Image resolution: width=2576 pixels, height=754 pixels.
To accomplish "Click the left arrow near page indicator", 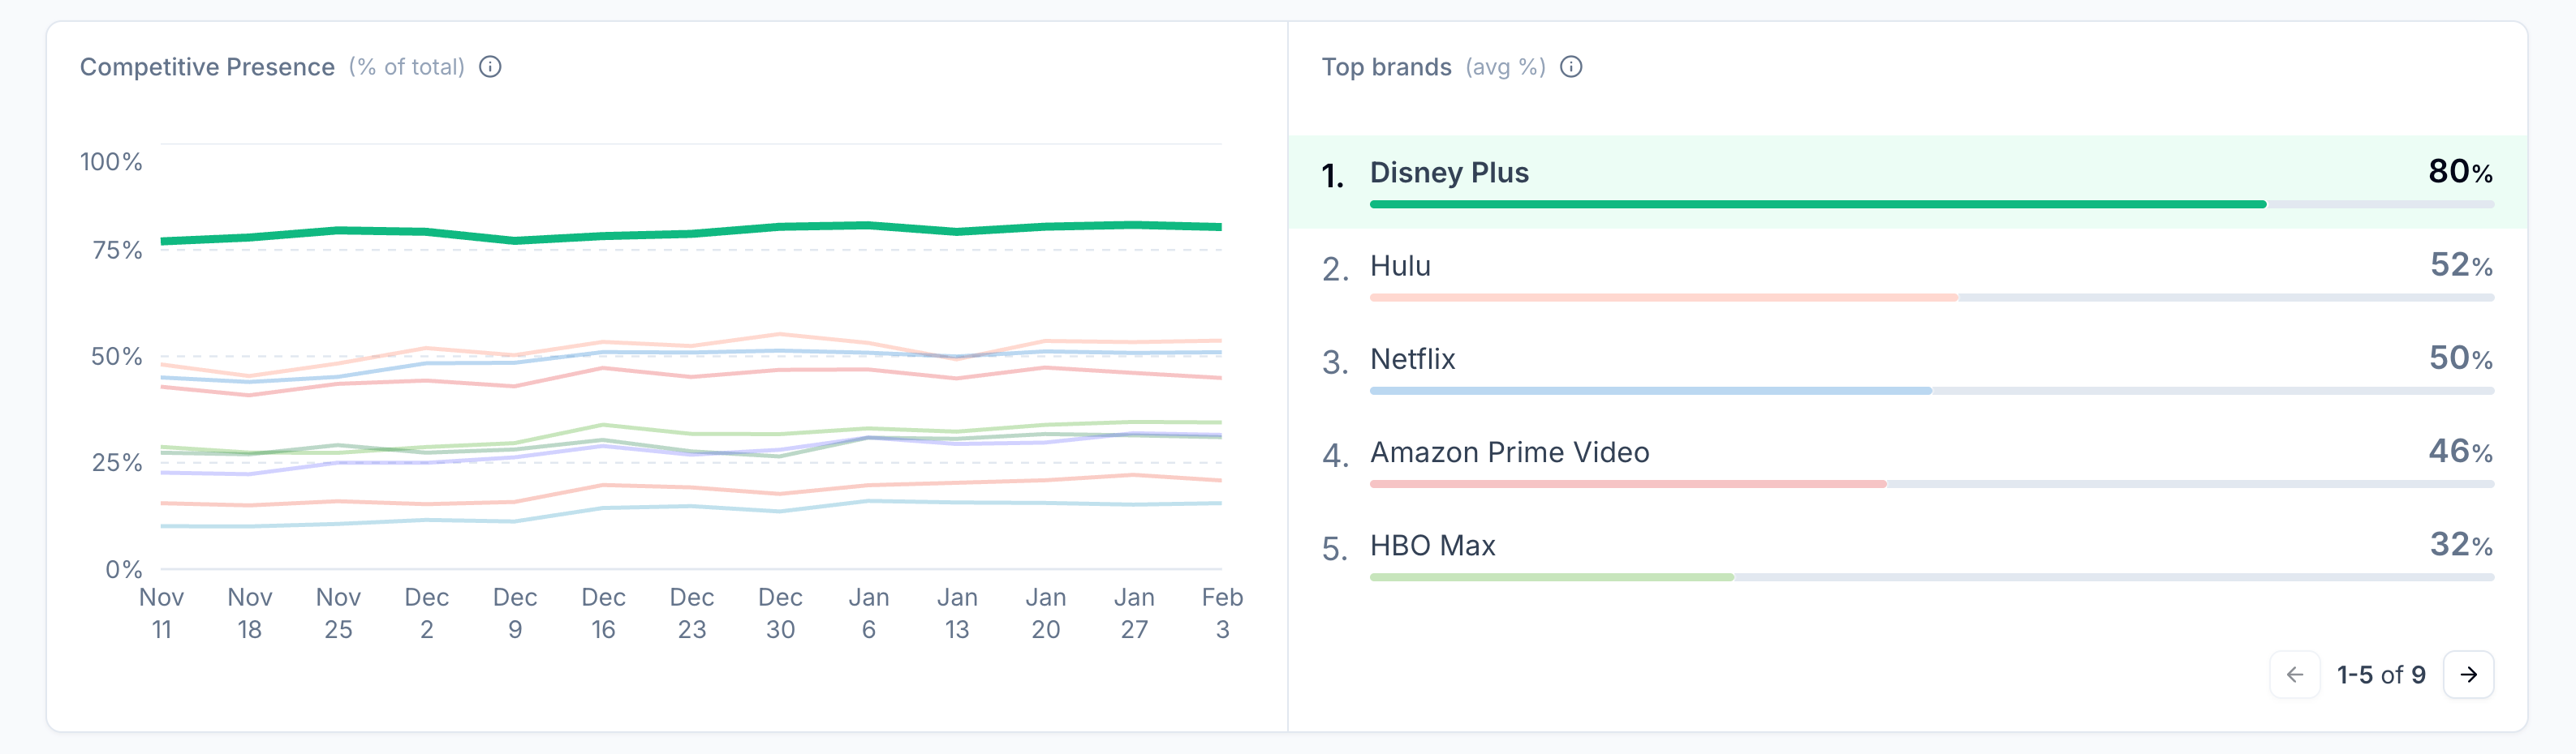I will click(x=2297, y=674).
